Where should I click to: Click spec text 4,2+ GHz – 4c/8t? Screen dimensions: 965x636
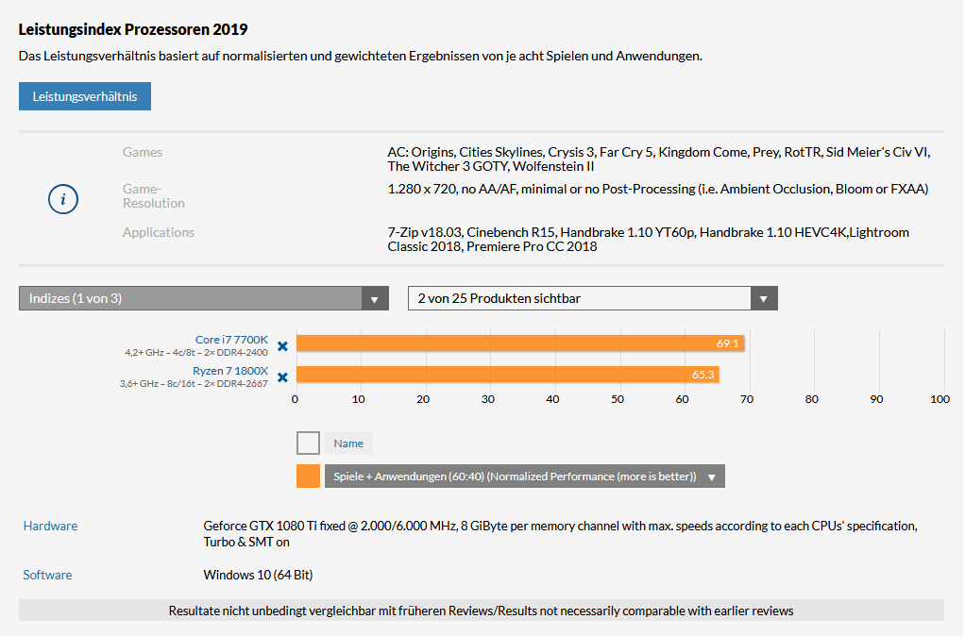[163, 353]
